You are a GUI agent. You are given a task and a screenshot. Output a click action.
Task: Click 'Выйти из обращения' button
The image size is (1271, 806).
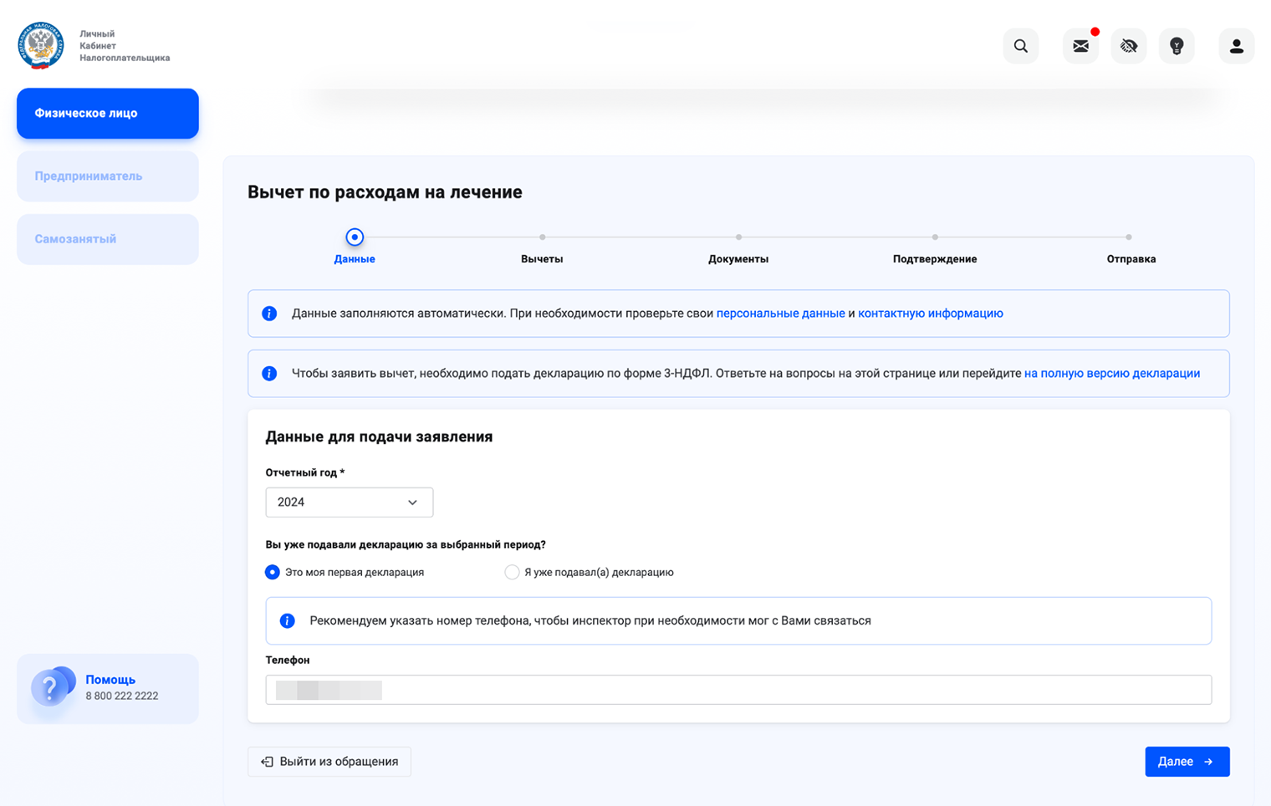pyautogui.click(x=329, y=762)
